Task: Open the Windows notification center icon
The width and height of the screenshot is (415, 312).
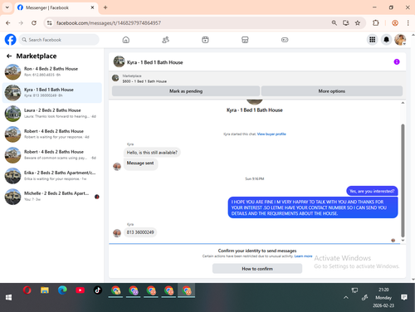Action: click(x=404, y=297)
